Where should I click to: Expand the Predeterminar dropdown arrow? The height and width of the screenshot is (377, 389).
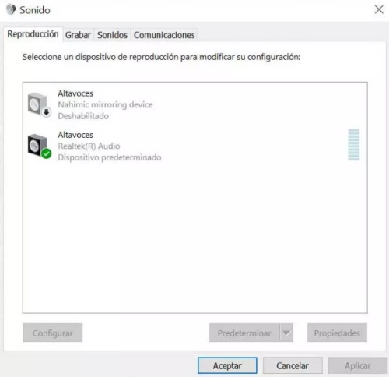pos(286,333)
